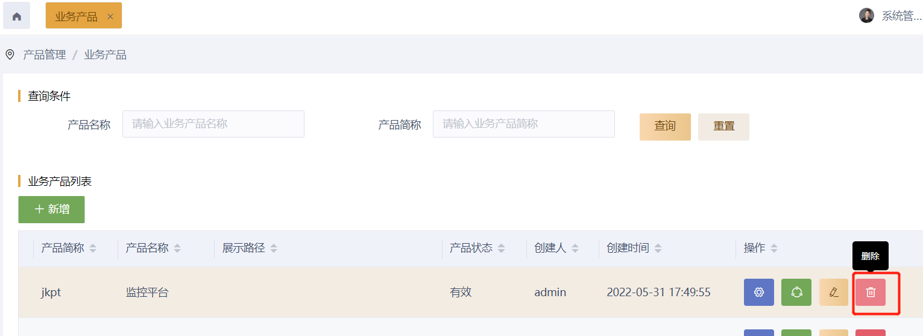Open settings for the jkpt product row
This screenshot has height=336, width=923.
pos(758,293)
